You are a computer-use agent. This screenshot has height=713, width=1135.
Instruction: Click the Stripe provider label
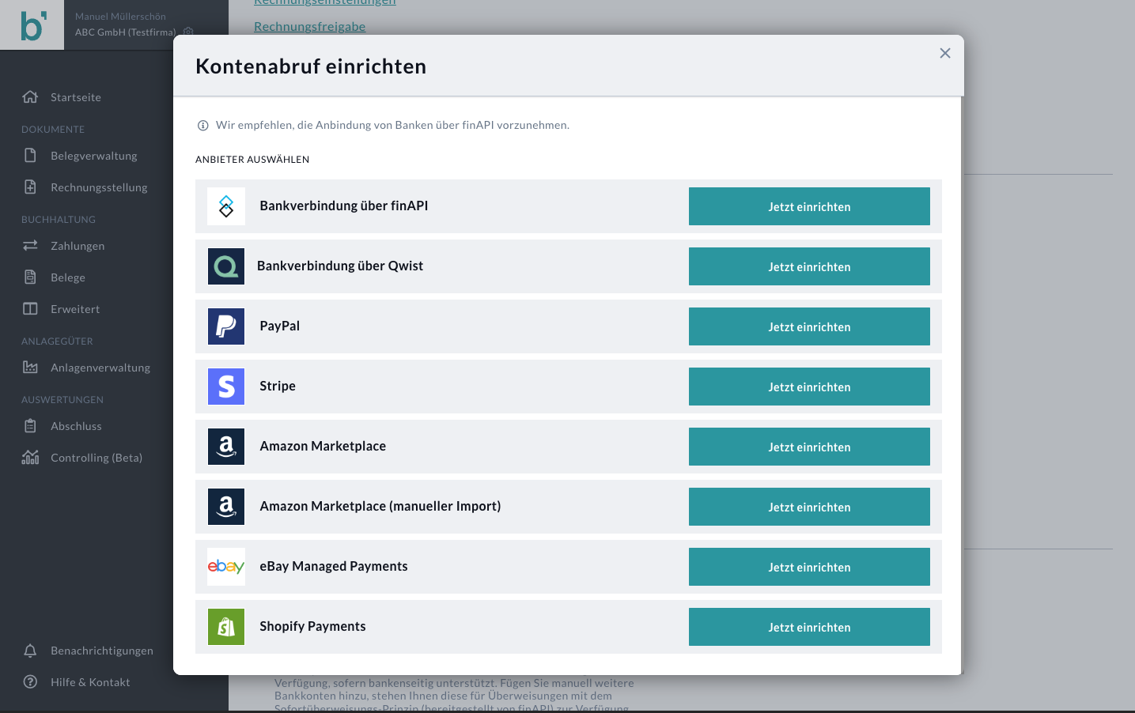[278, 387]
